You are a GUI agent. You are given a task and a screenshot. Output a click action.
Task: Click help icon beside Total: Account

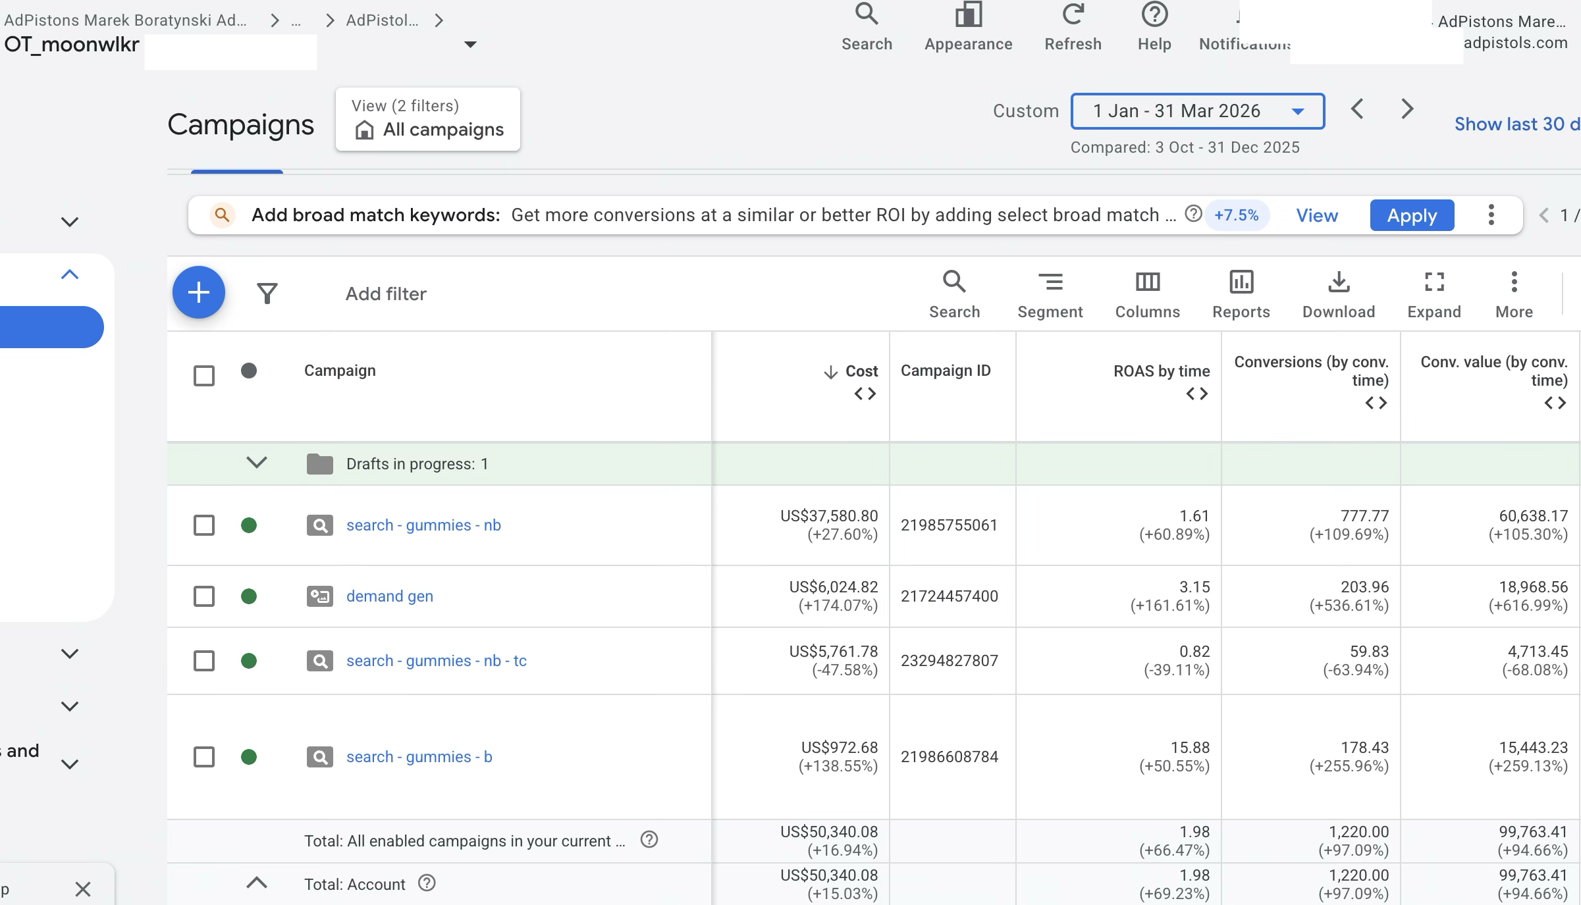pyautogui.click(x=427, y=883)
